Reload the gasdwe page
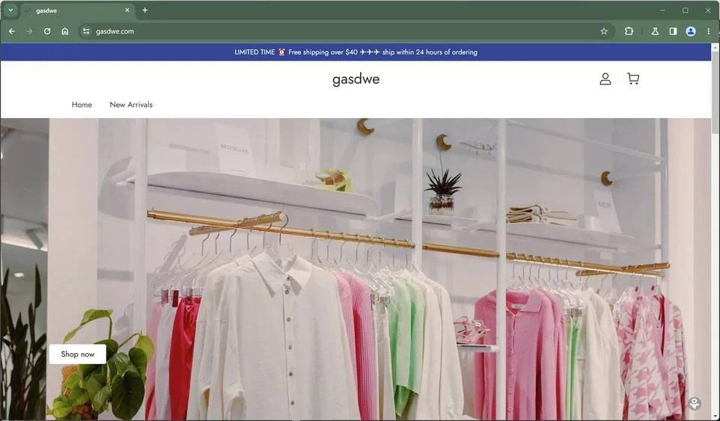 47,31
